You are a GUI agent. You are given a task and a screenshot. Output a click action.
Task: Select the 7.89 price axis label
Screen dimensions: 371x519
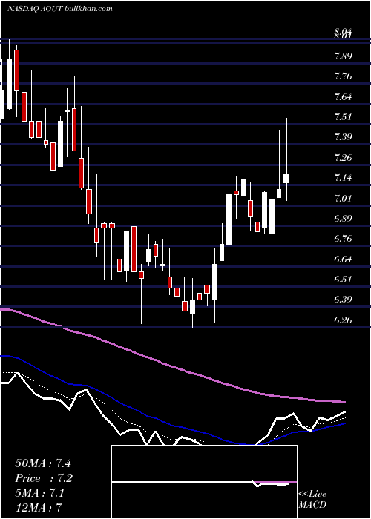343,56
